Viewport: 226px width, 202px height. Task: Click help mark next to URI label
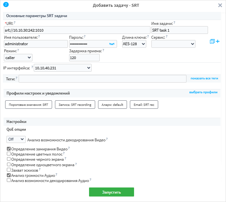click(x=15, y=23)
